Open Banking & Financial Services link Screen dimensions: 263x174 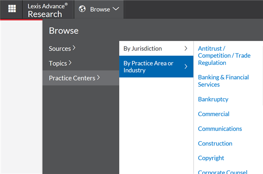pyautogui.click(x=224, y=81)
